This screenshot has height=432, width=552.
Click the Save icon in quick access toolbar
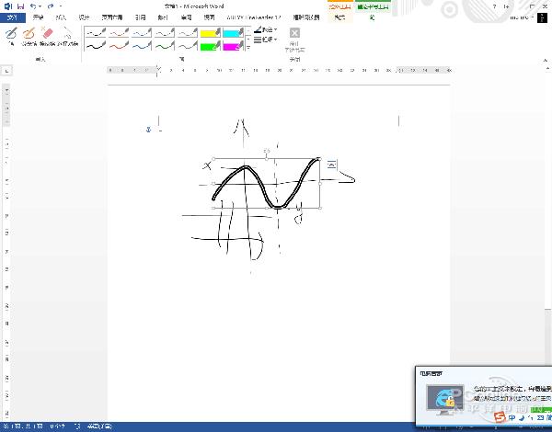pos(21,6)
